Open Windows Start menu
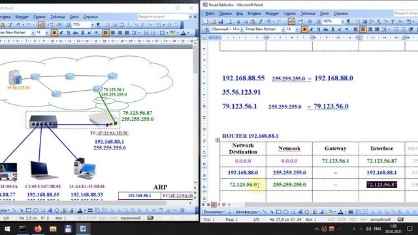 click(7, 228)
